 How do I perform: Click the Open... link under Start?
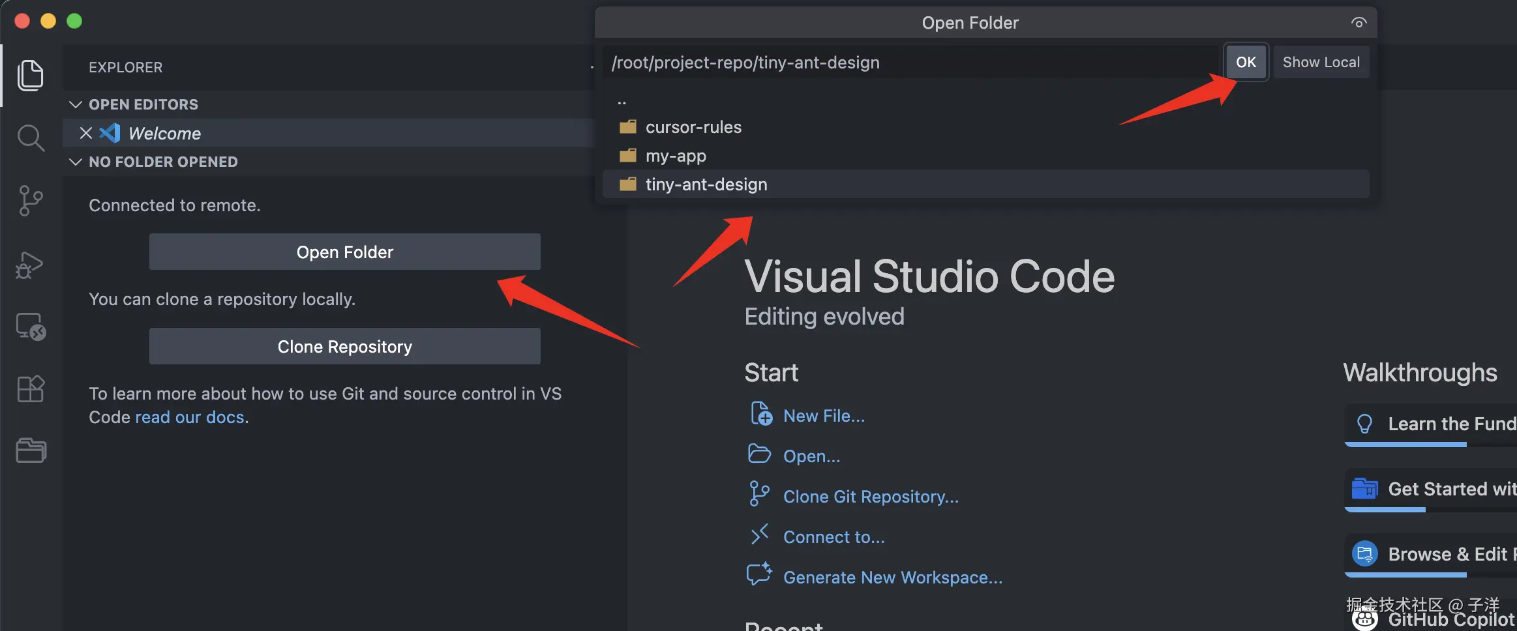tap(811, 456)
